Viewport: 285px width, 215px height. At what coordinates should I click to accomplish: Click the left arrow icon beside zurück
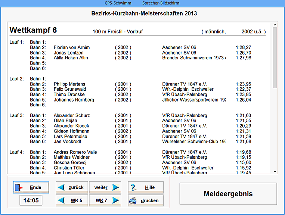62,187
